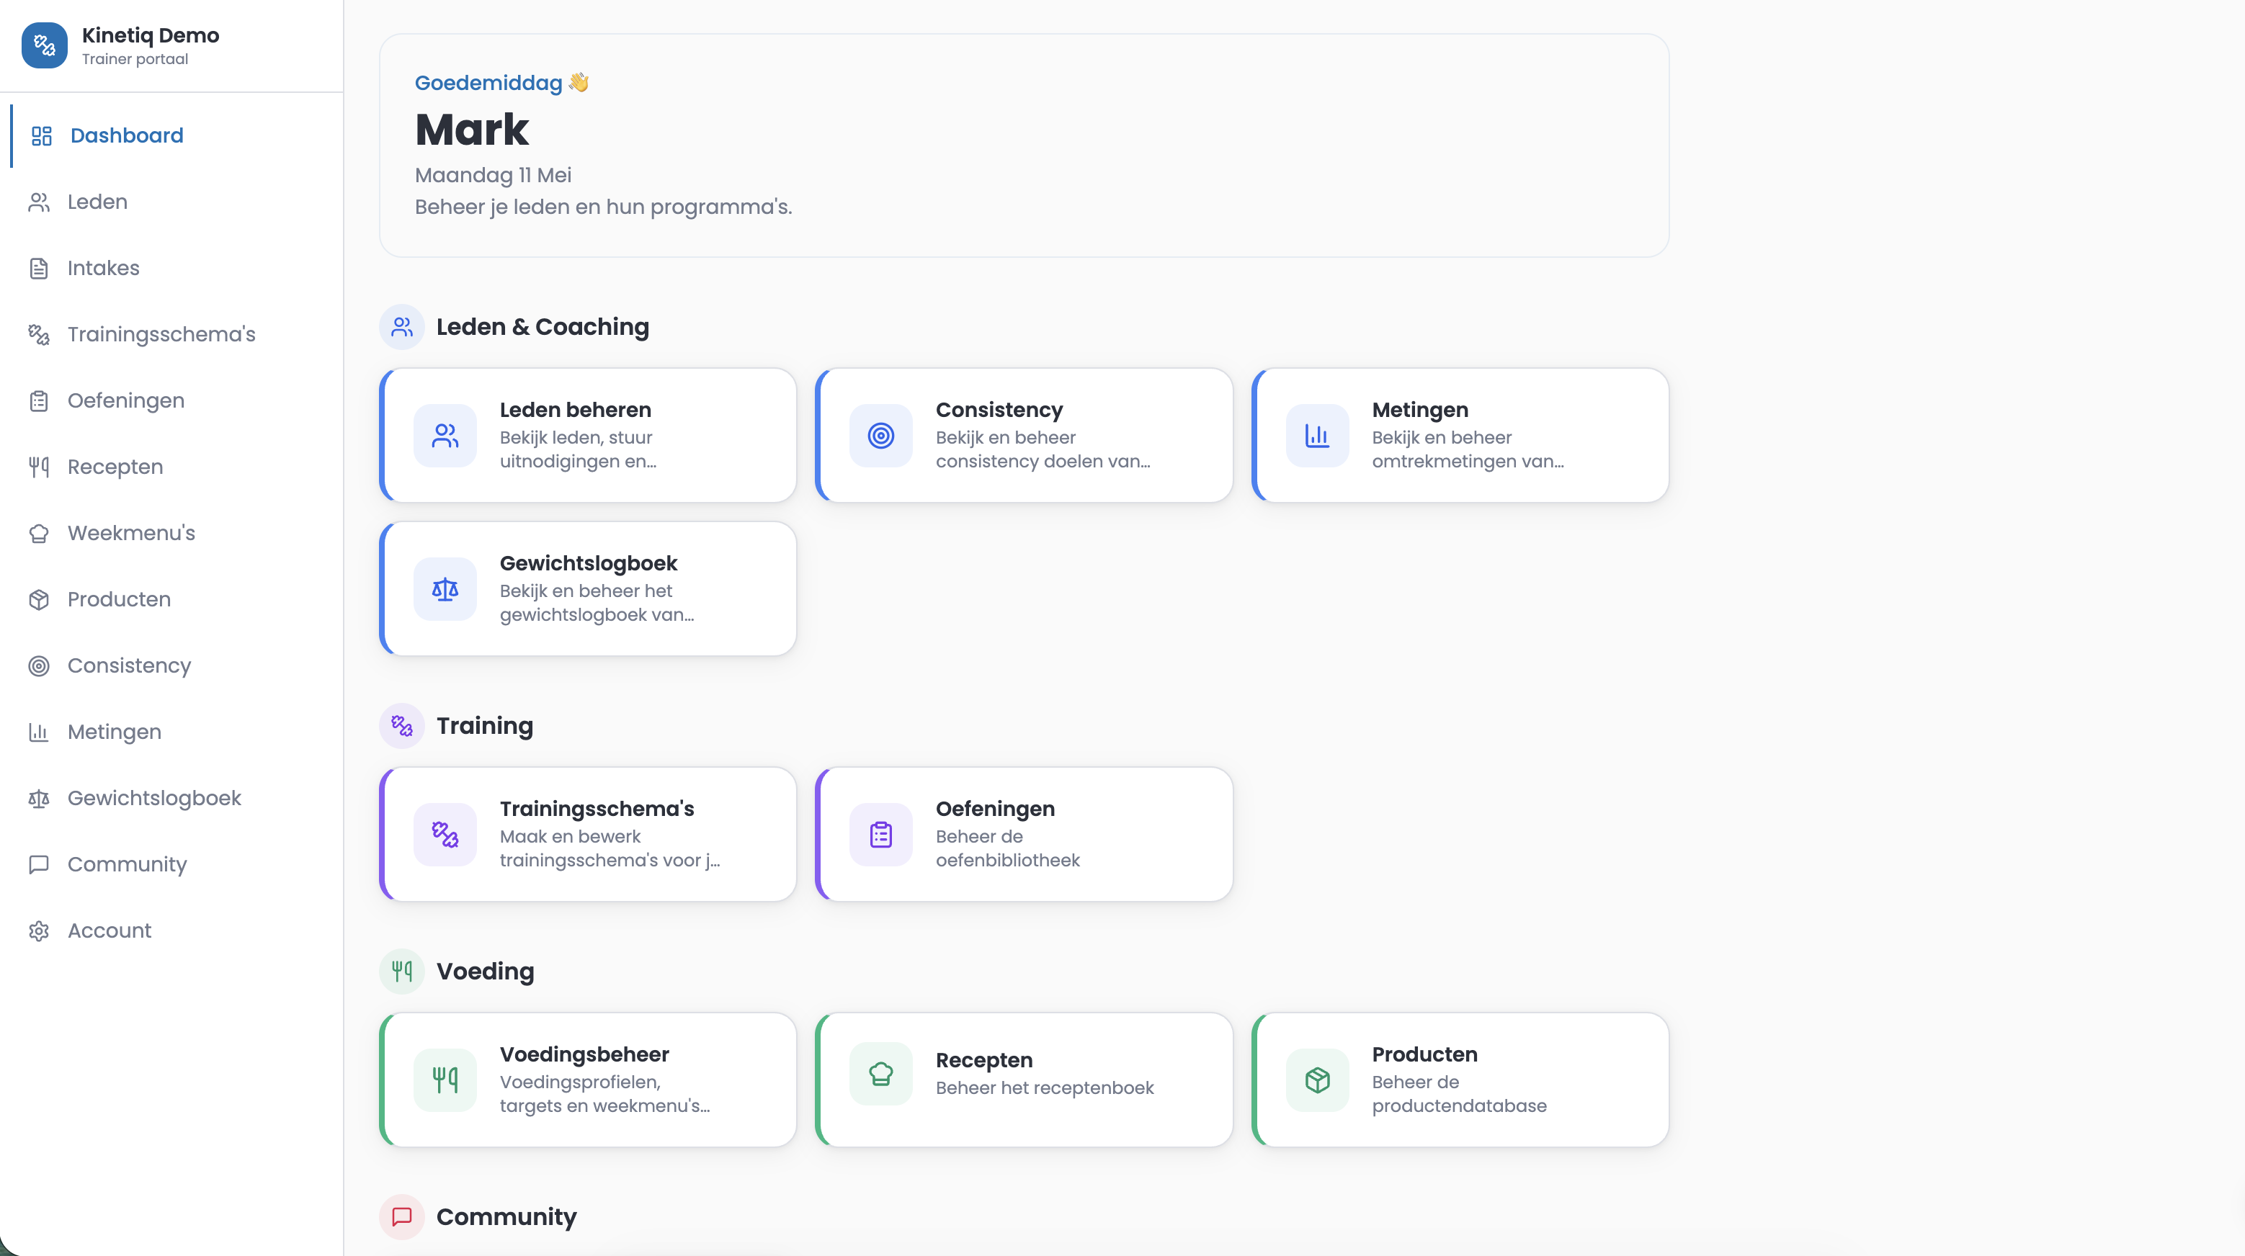Click the Kinetiq Demo title text
Screen dimensions: 2245x1256
pos(150,35)
